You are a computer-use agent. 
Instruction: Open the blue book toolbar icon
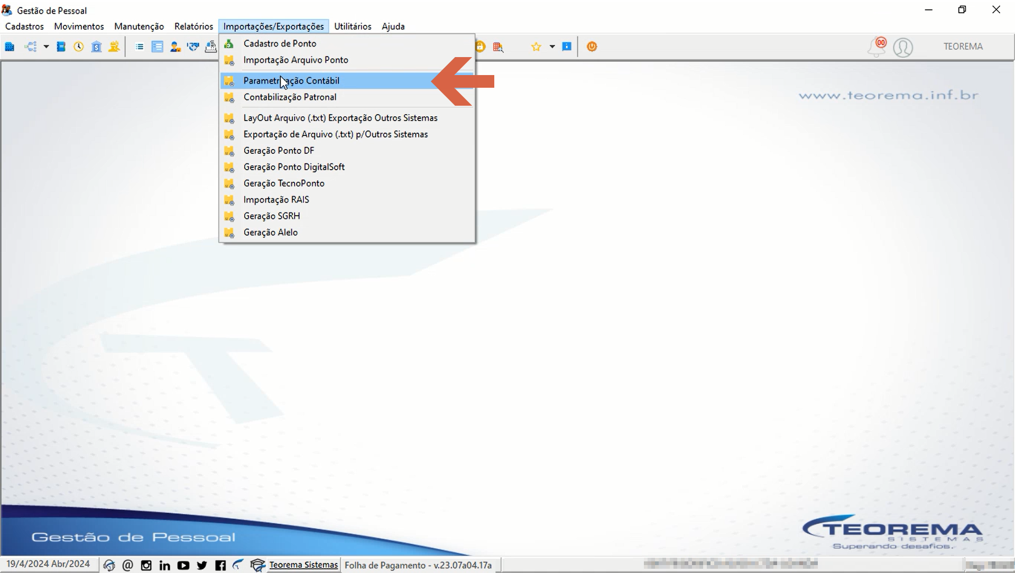tap(61, 47)
